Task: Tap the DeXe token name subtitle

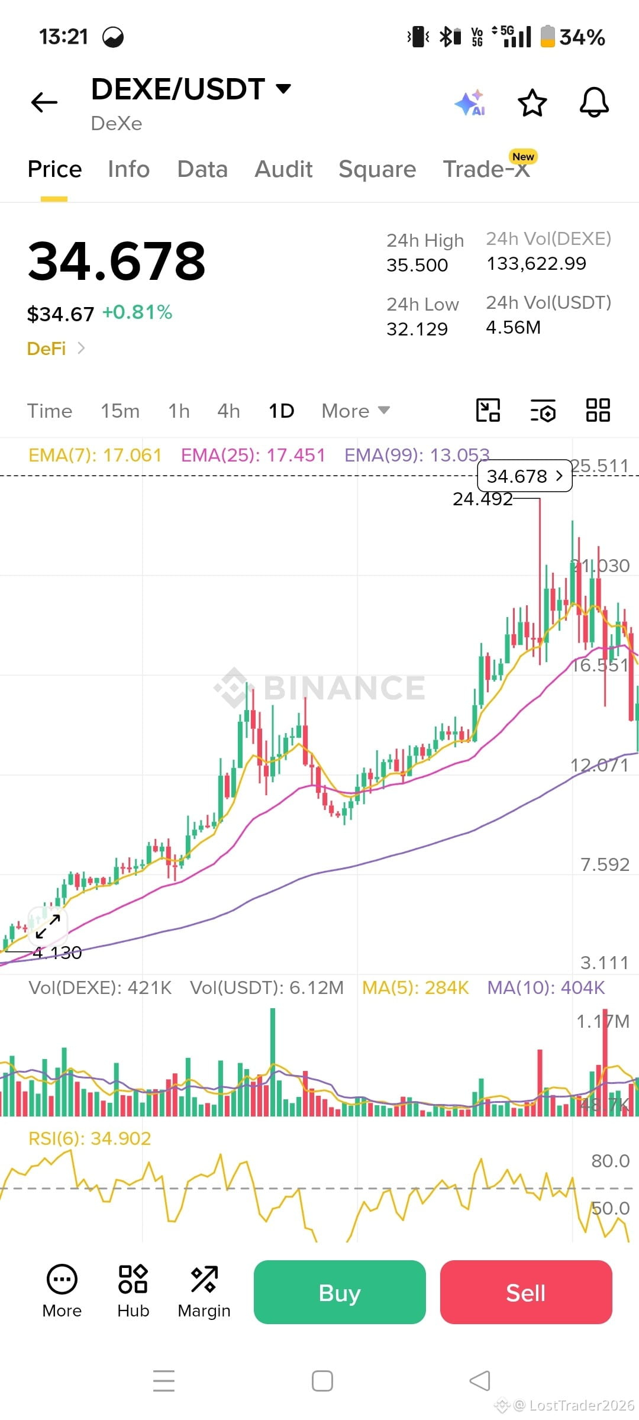Action: point(117,123)
